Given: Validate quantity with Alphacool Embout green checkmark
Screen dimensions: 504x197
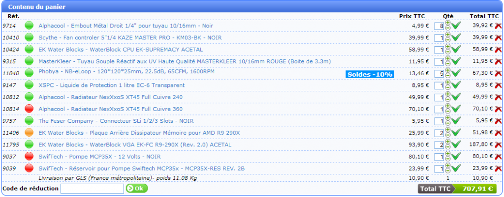Looking at the screenshot, I should coord(456,26).
